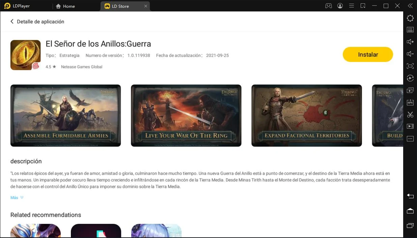Open the second recommended app with dark icon
This screenshot has width=417, height=238.
click(96, 231)
